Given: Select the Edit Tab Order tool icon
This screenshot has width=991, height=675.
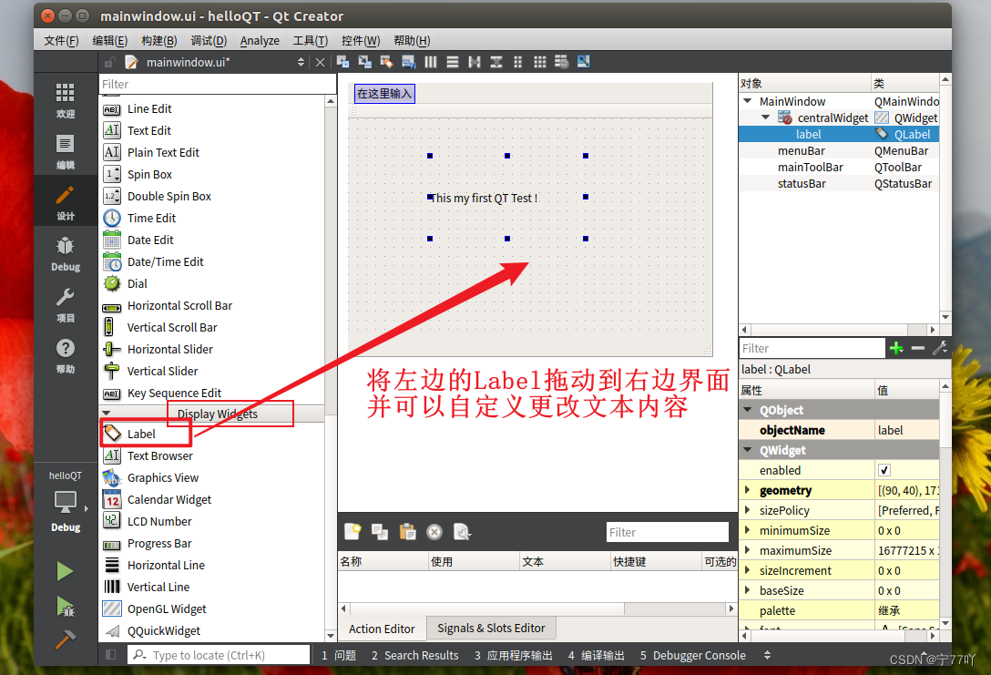Looking at the screenshot, I should pos(408,62).
